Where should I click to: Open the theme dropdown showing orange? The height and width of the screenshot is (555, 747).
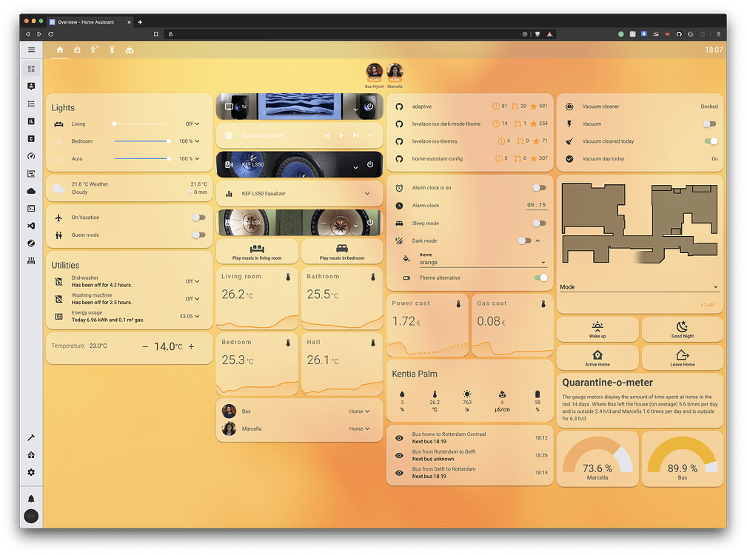point(482,262)
